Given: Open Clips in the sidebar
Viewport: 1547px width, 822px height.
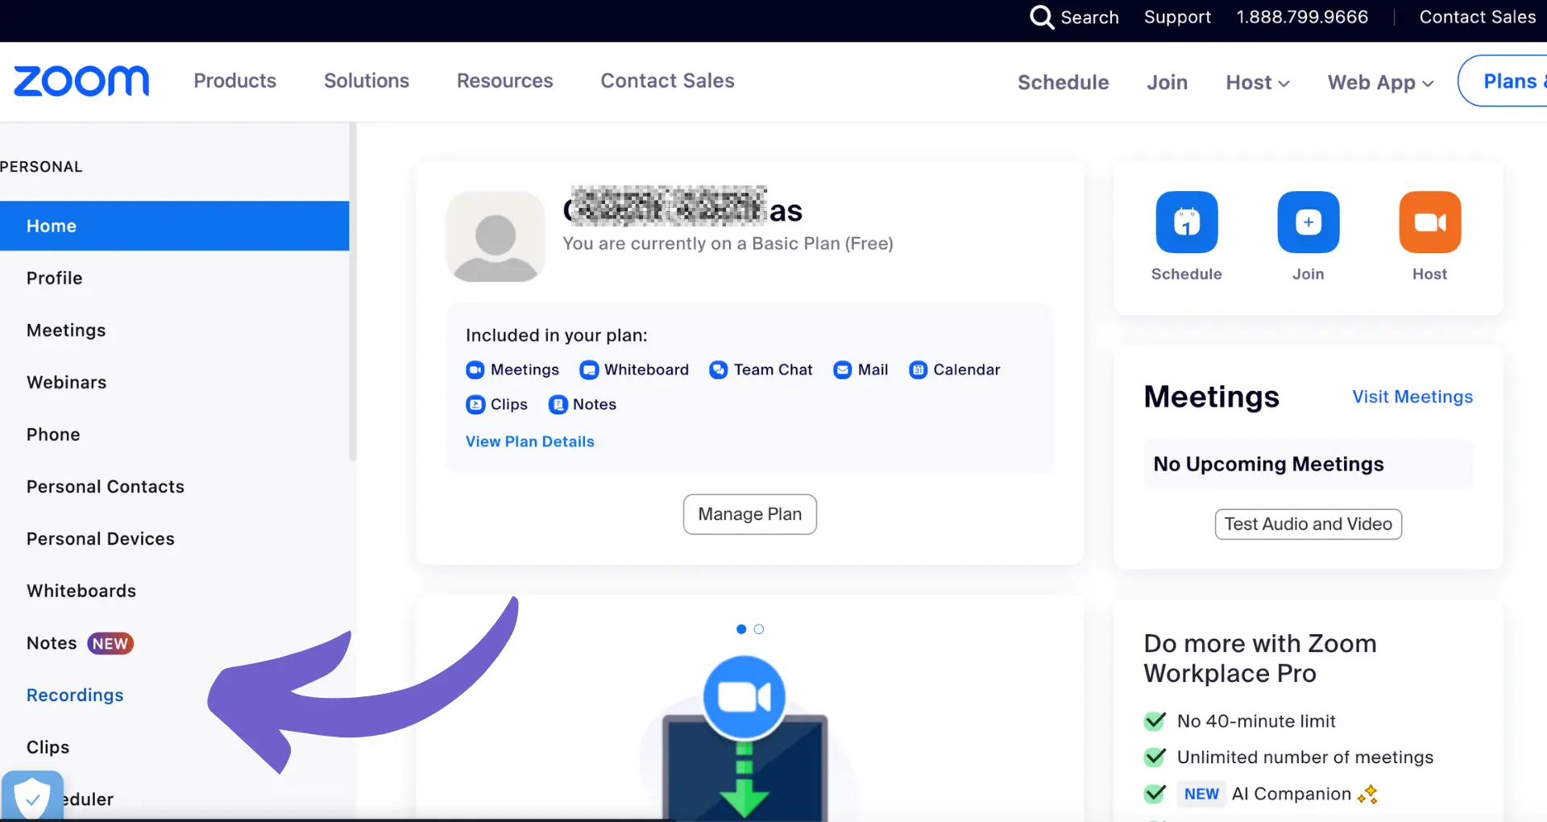Looking at the screenshot, I should pyautogui.click(x=48, y=747).
